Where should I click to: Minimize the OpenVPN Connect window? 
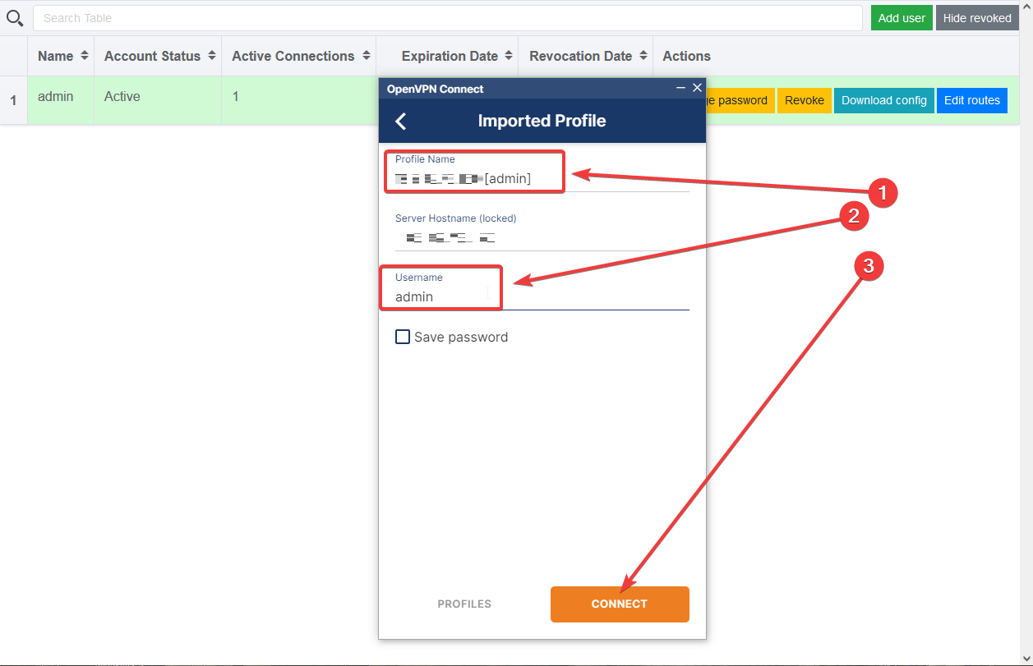click(x=680, y=88)
